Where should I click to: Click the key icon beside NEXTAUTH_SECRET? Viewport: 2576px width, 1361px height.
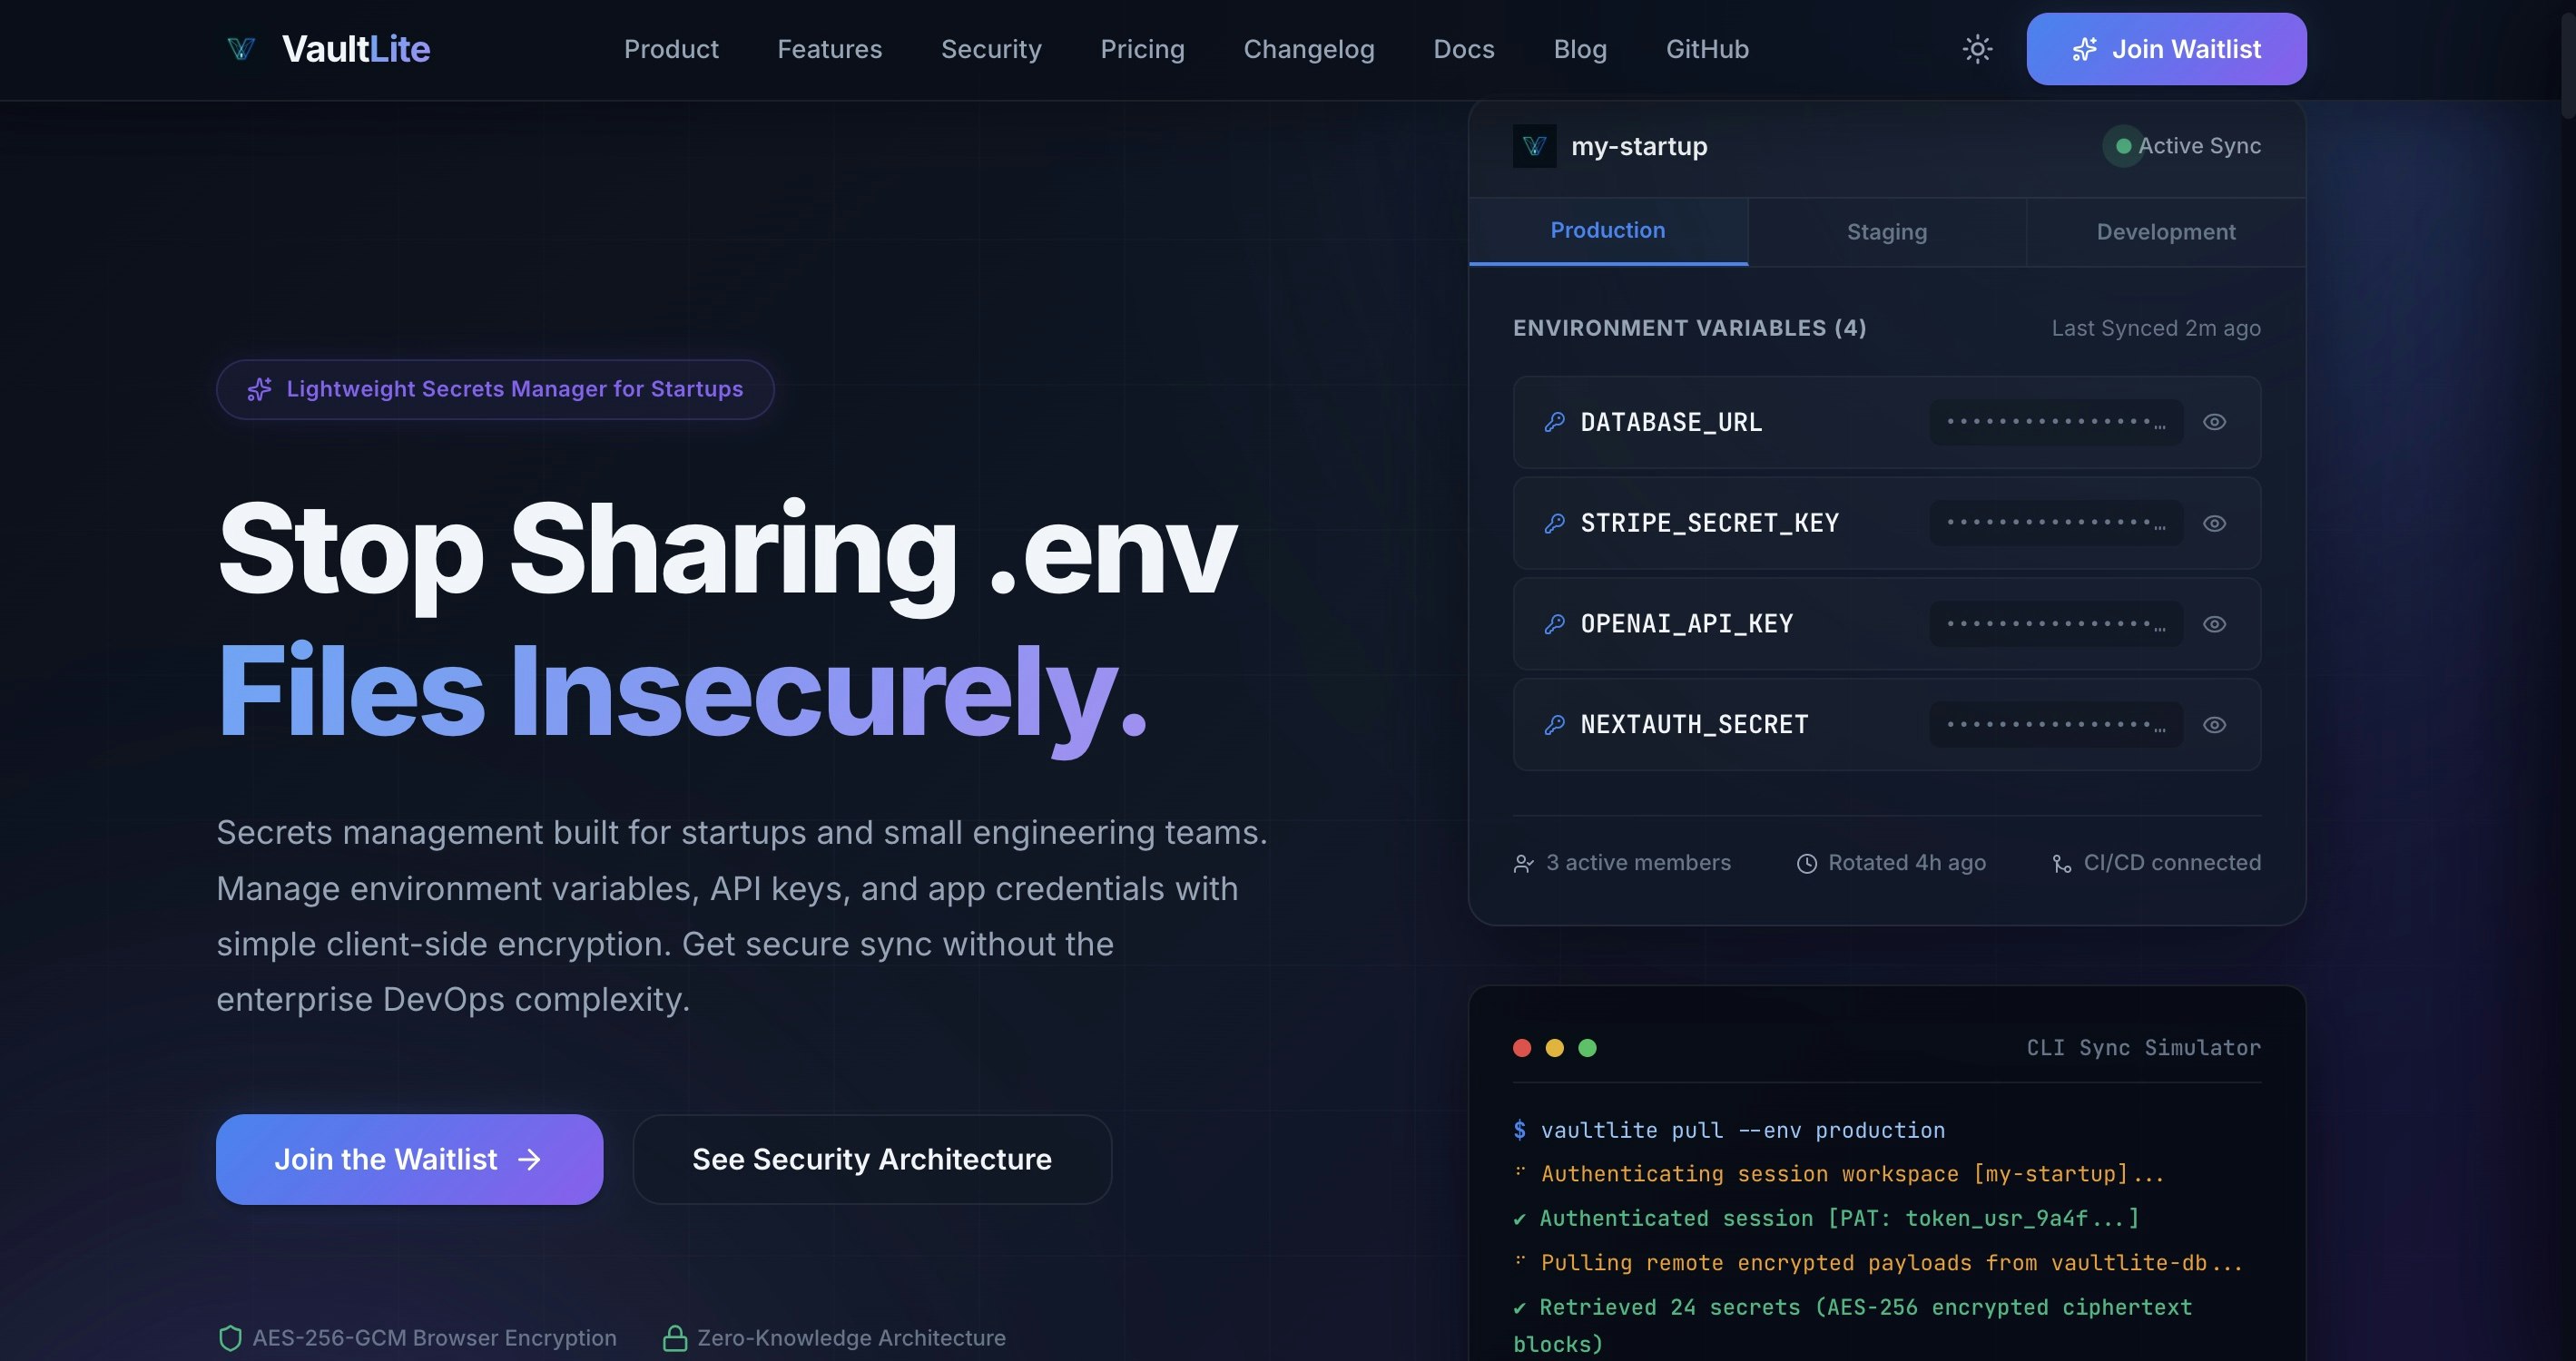(x=1554, y=724)
